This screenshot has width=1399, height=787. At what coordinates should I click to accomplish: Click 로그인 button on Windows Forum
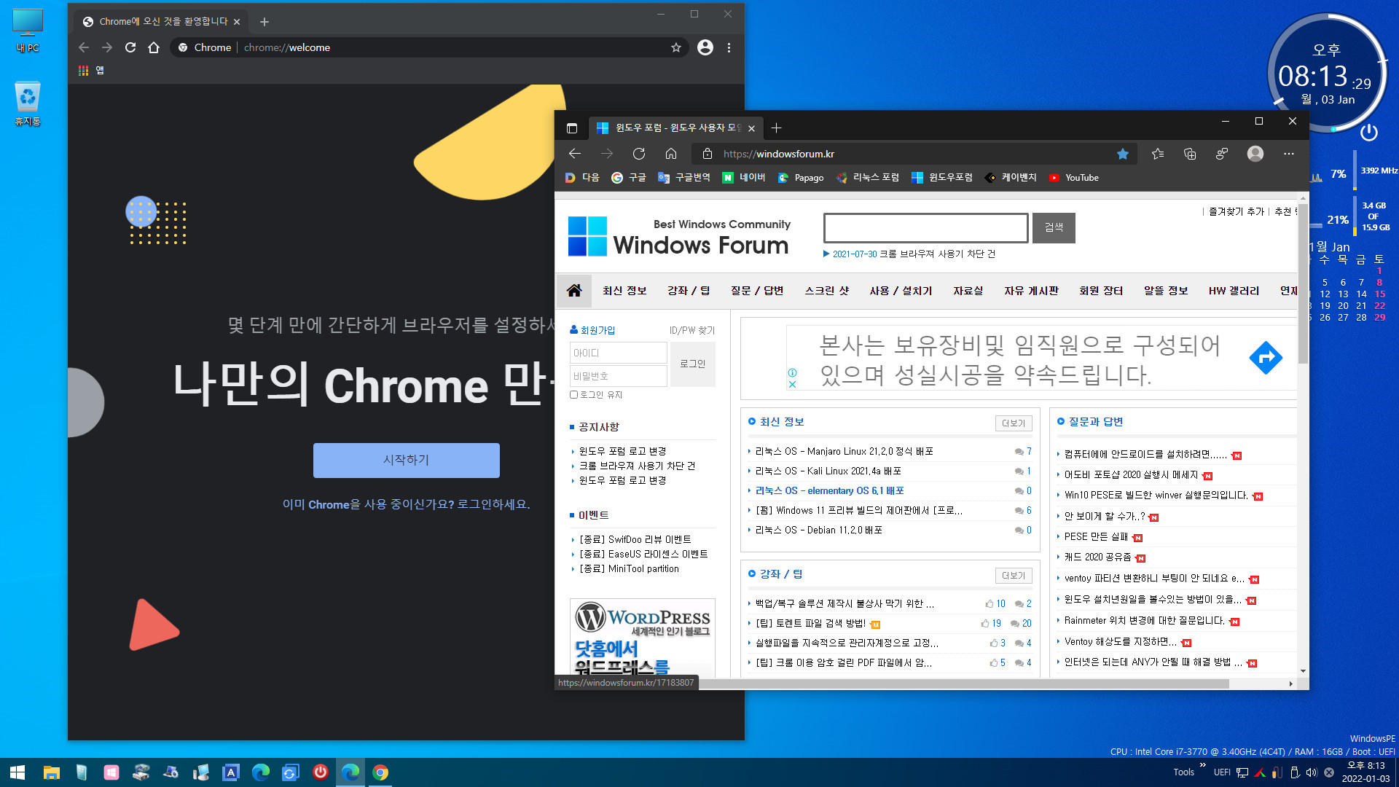[691, 364]
